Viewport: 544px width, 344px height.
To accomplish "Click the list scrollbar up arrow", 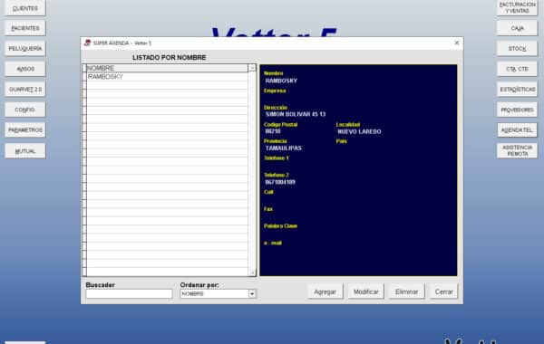I will pyautogui.click(x=252, y=68).
